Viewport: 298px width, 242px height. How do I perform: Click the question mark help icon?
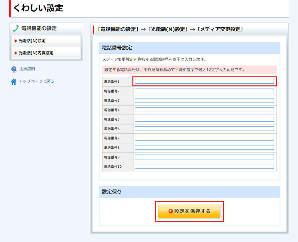coord(14,69)
